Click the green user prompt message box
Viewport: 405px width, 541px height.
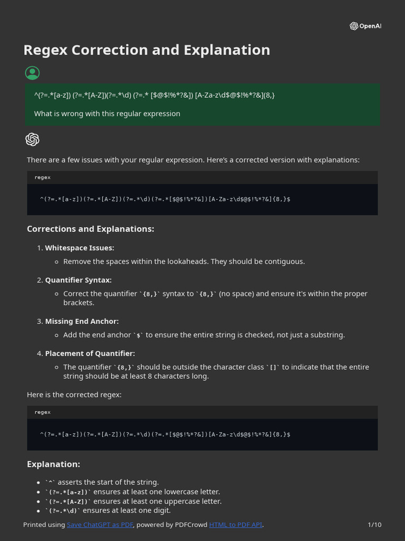click(x=202, y=104)
